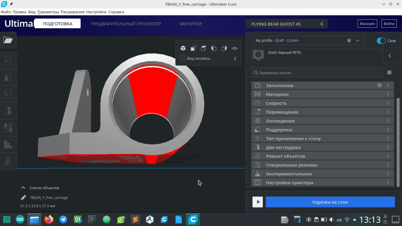Expand the Охлаждение settings category
The width and height of the screenshot is (402, 226).
[323, 121]
